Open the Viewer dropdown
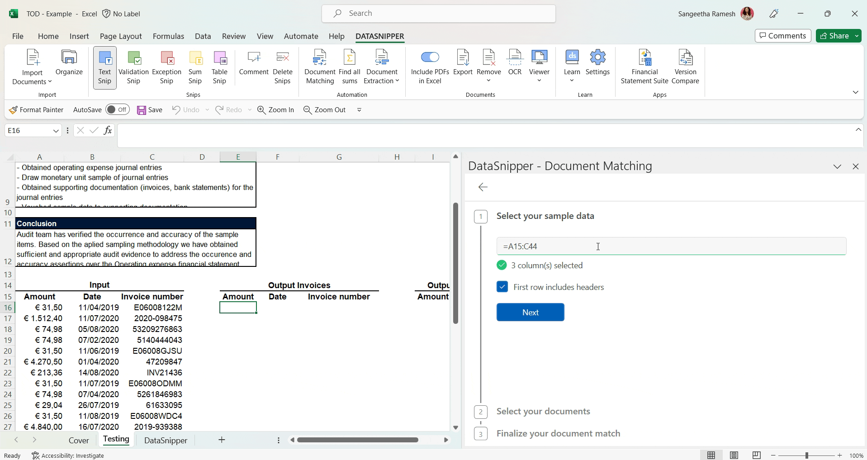 [539, 80]
